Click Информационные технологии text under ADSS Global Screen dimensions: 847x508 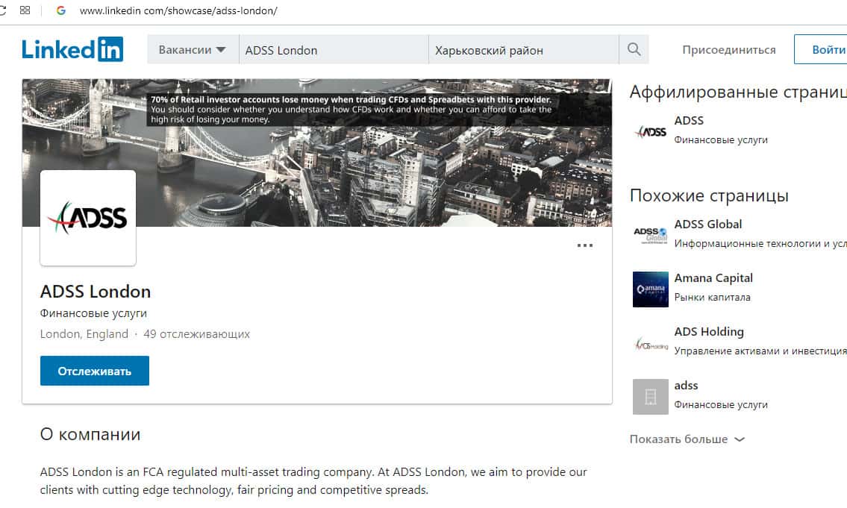click(760, 244)
